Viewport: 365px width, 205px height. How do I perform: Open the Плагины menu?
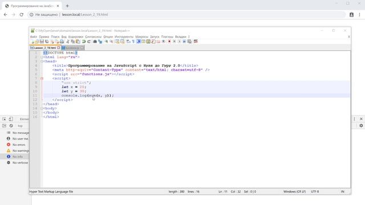167,36
